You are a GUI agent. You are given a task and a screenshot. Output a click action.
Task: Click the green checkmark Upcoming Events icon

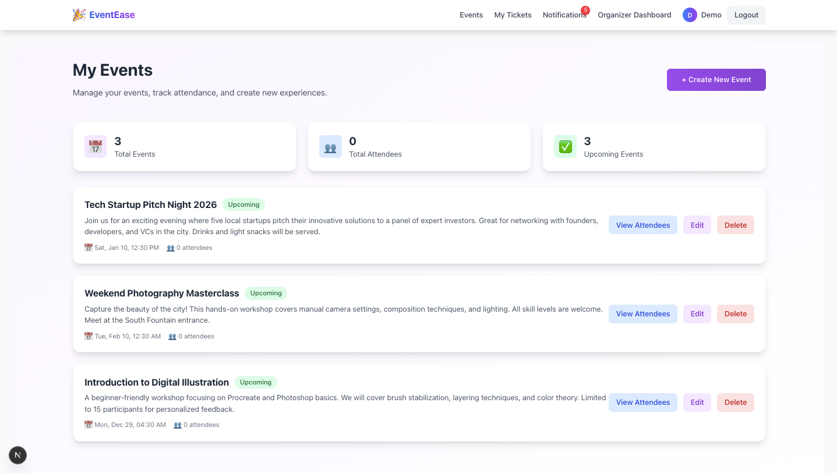pos(565,147)
